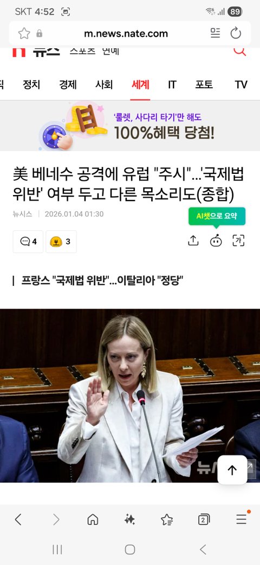Open the IT category tab
This screenshot has width=260, height=565.
click(172, 85)
